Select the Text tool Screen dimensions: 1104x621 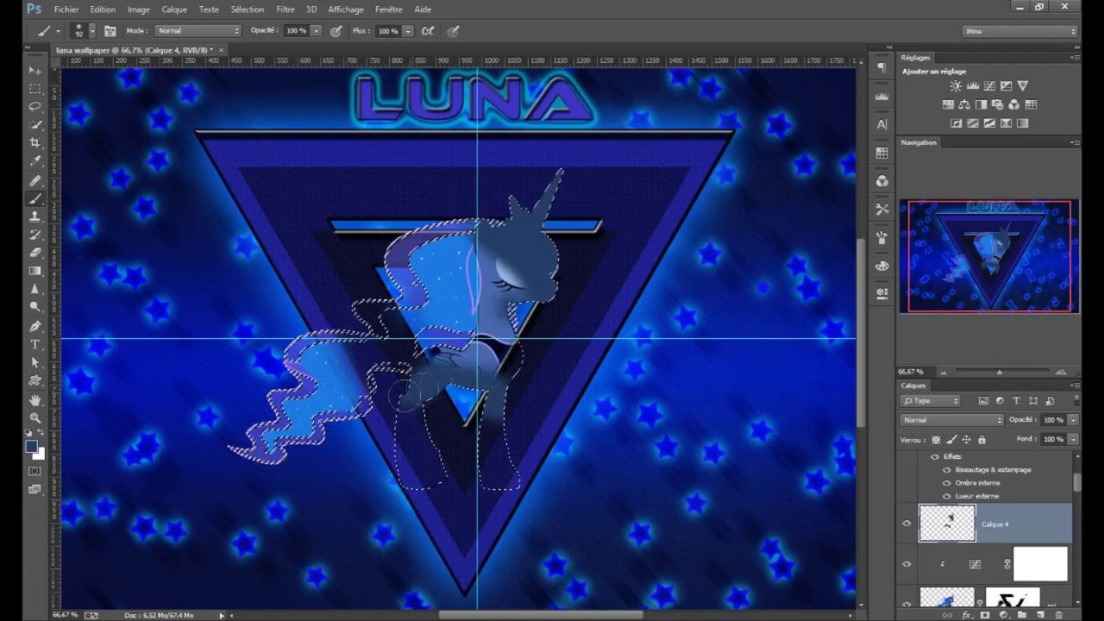(35, 344)
